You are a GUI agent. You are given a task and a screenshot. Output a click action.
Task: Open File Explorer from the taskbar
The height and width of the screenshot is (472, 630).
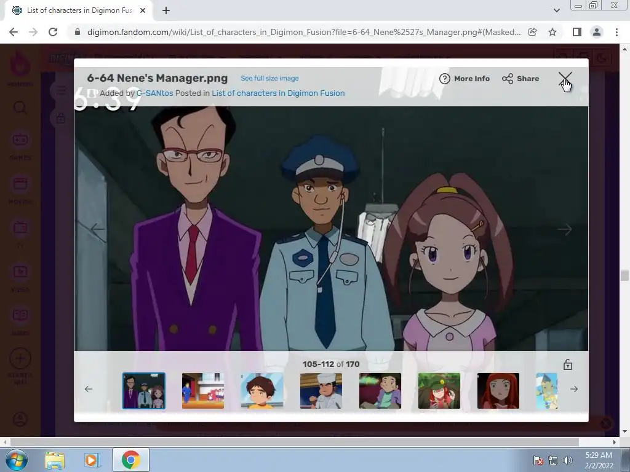(x=55, y=460)
